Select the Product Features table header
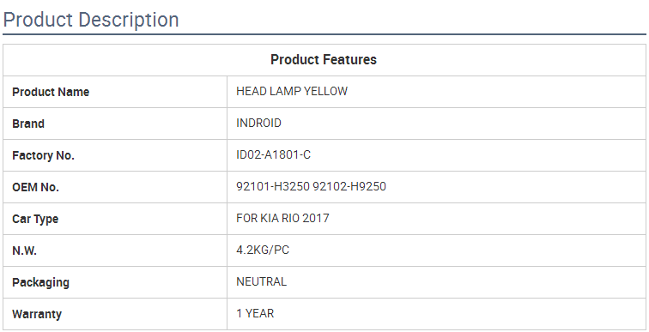649x332 pixels. pyautogui.click(x=324, y=59)
